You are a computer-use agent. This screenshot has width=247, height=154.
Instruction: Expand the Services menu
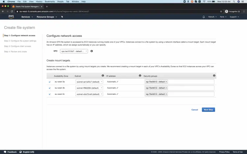[27, 17]
